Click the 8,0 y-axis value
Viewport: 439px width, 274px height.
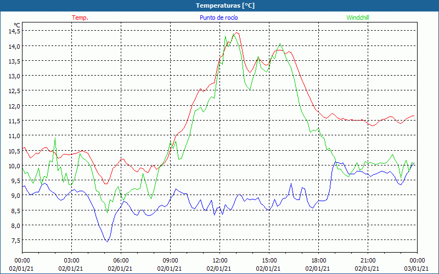pyautogui.click(x=15, y=226)
